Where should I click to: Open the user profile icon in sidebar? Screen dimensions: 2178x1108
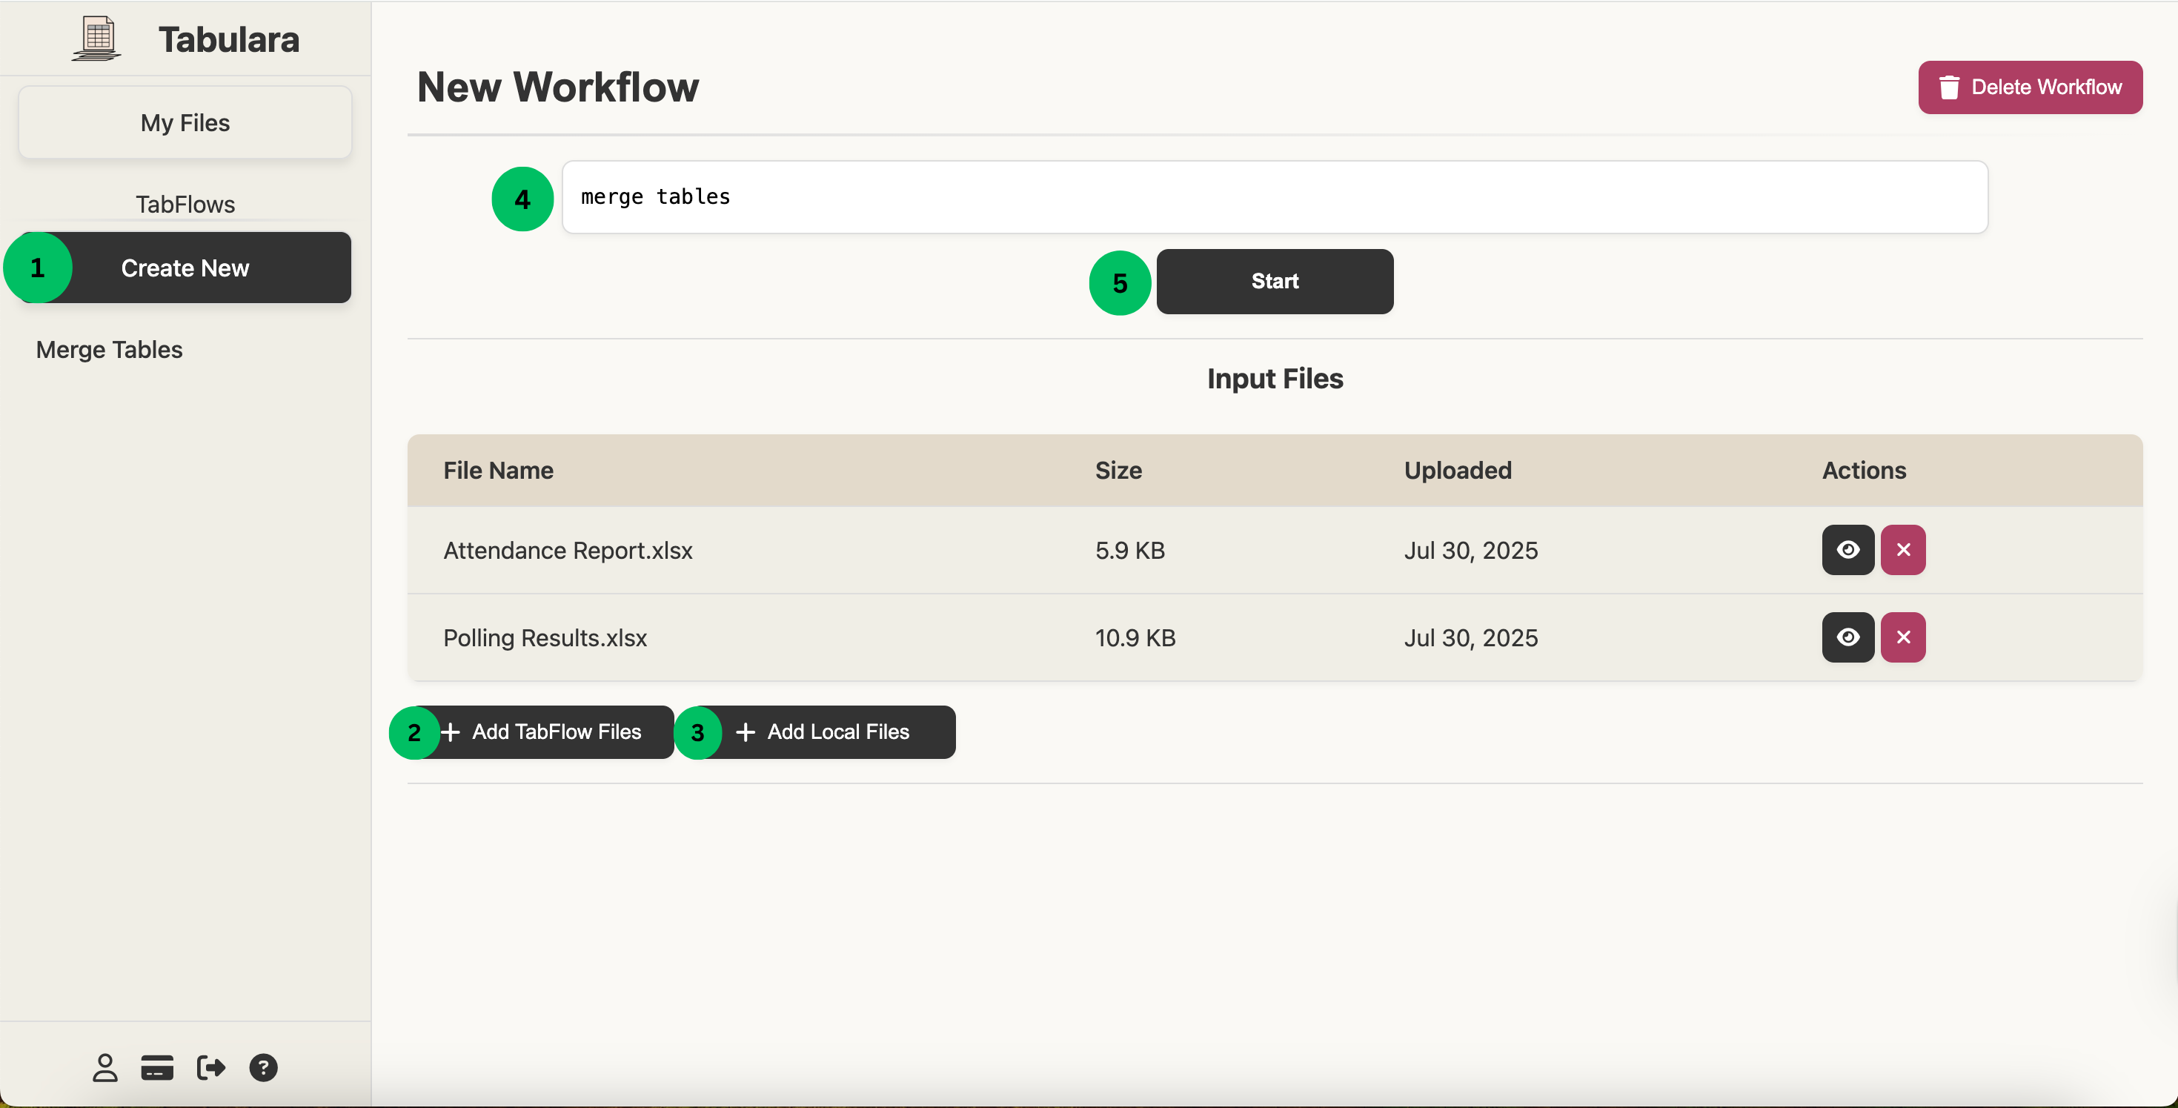(x=104, y=1067)
